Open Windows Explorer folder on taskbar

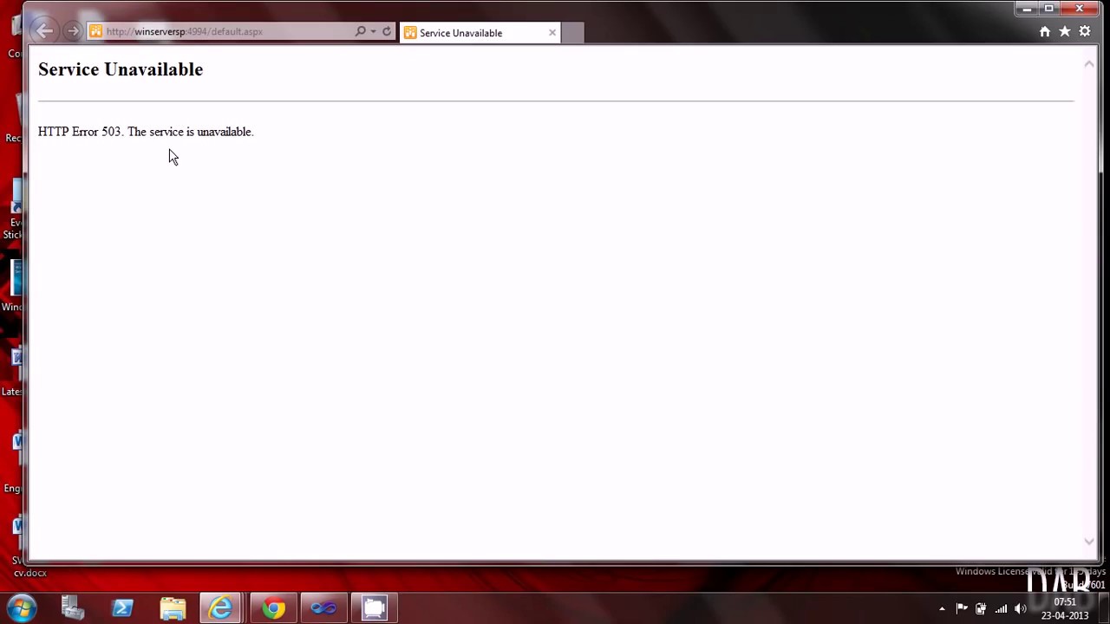point(173,608)
